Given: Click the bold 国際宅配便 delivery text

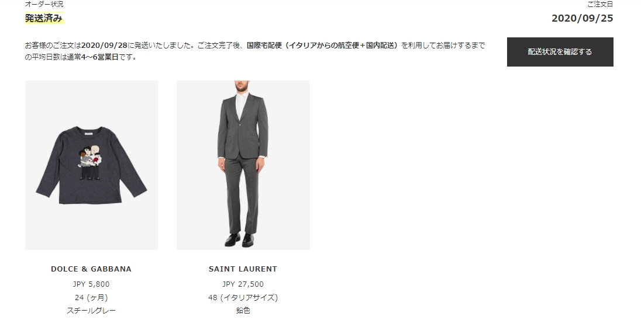Looking at the screenshot, I should [264, 46].
